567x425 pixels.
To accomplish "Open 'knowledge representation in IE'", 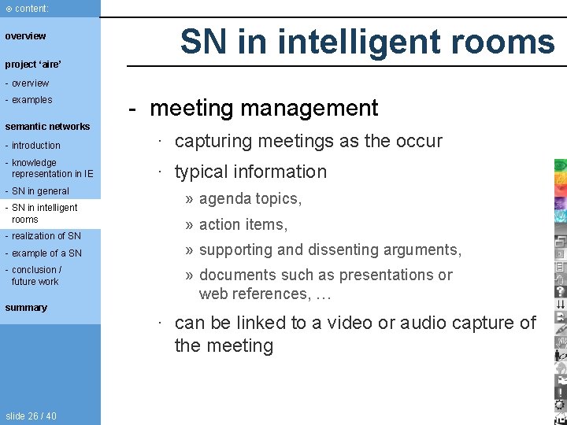I will pos(53,168).
